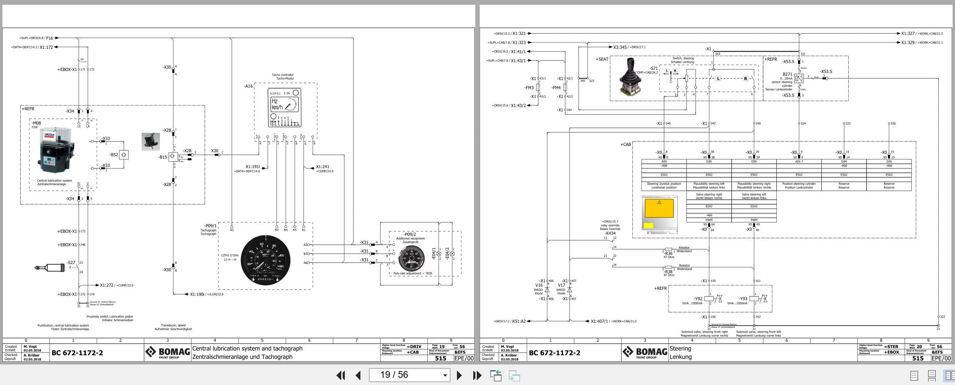Click the Puls rate adjustment = 7838 text
955x385 pixels.
413,273
